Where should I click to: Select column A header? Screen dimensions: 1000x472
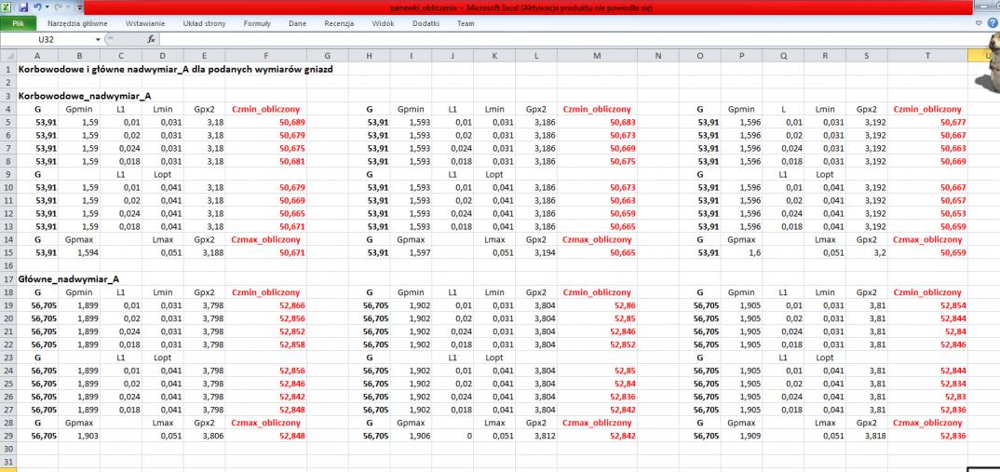(x=37, y=56)
